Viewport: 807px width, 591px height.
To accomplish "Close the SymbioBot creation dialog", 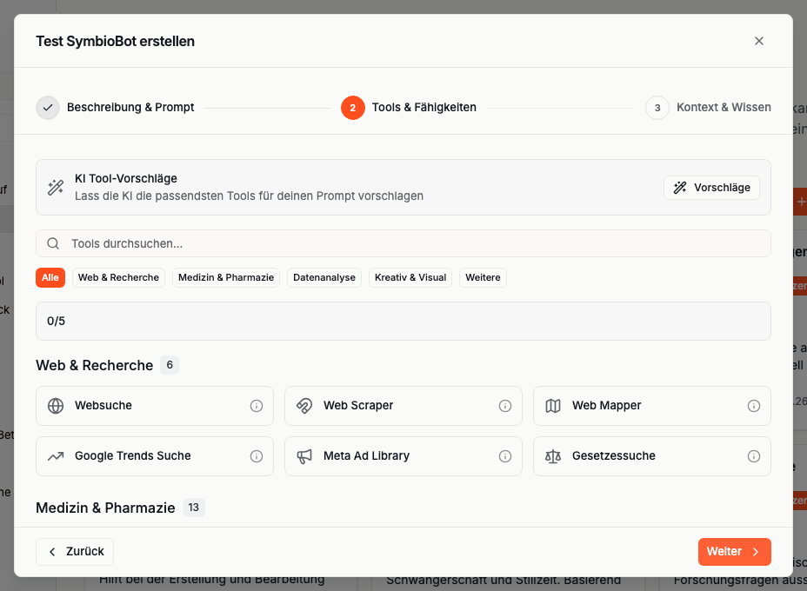I will pos(759,41).
